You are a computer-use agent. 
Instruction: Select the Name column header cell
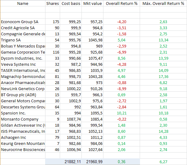pos(23,3)
